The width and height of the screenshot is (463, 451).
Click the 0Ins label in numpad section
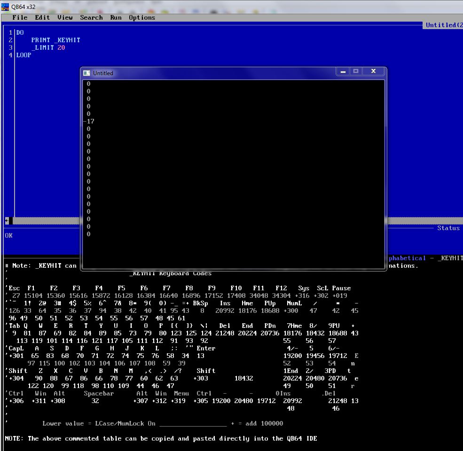[283, 393]
